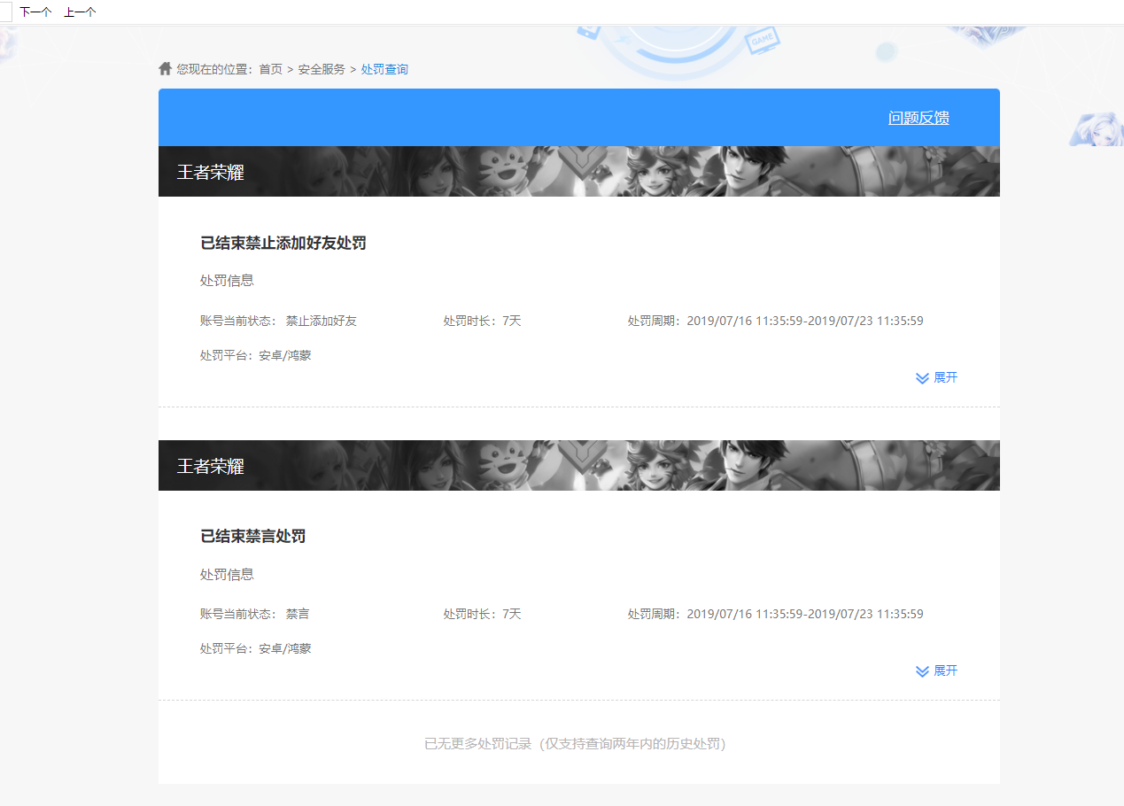Viewport: 1124px width, 806px height.
Task: Click the GAME monitor icon in the header
Action: 761,40
